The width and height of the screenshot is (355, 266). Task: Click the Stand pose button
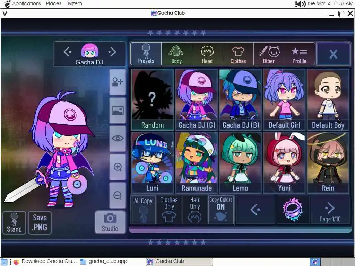[14, 223]
